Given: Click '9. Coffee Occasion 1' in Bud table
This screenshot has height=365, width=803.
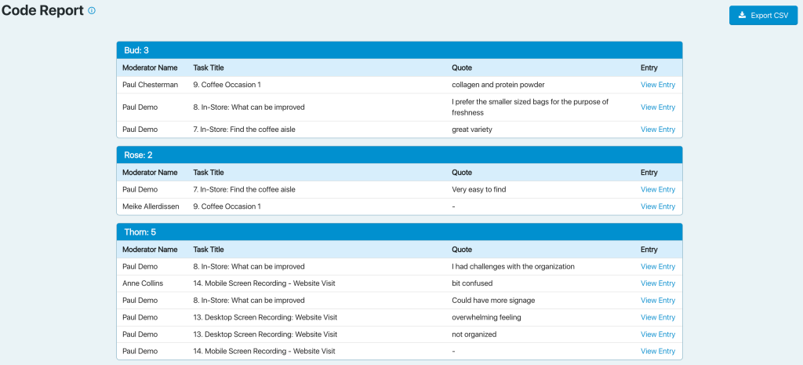Looking at the screenshot, I should pyautogui.click(x=227, y=85).
